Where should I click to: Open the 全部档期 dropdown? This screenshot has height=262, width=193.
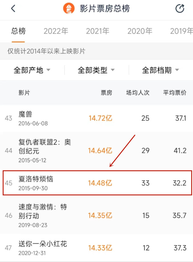pos(161,70)
